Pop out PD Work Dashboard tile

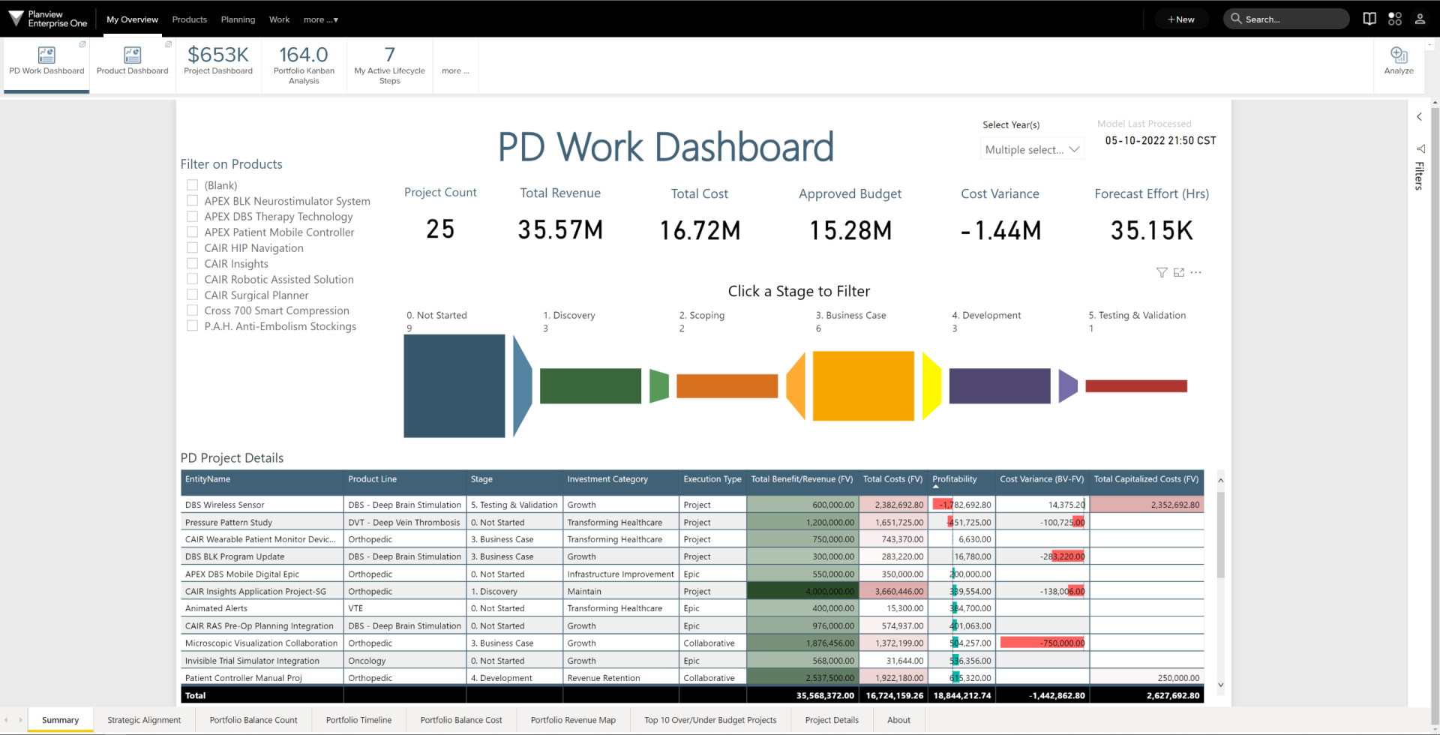coord(82,44)
